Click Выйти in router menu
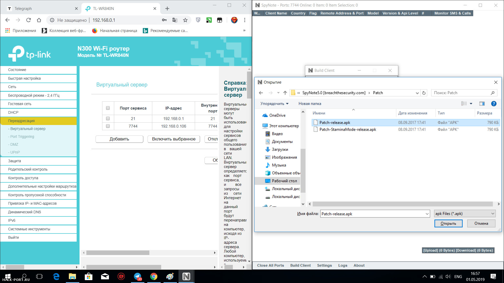 39,237
